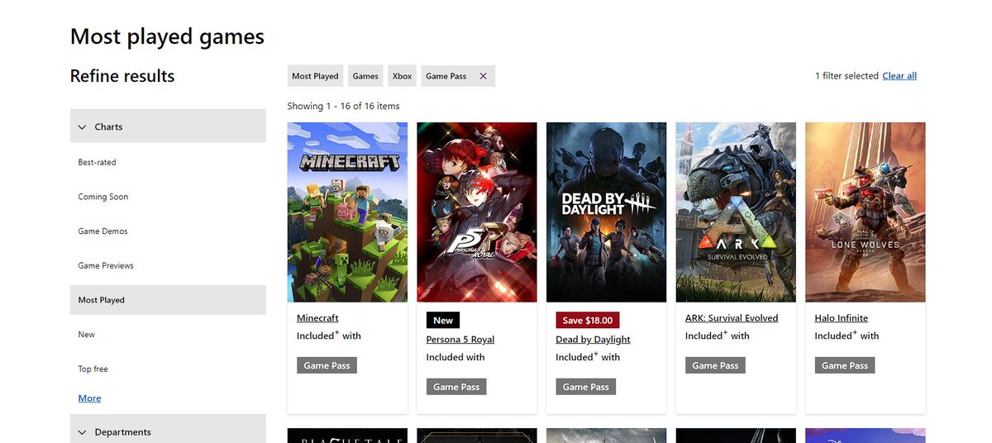This screenshot has width=992, height=443.
Task: Click the Save $18.00 badge
Action: point(588,321)
